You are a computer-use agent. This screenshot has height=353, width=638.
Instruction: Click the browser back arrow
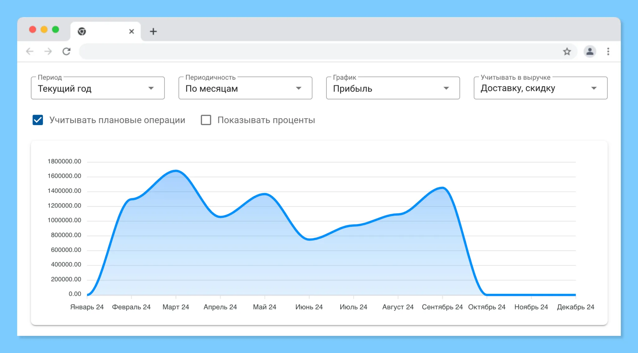coord(30,51)
